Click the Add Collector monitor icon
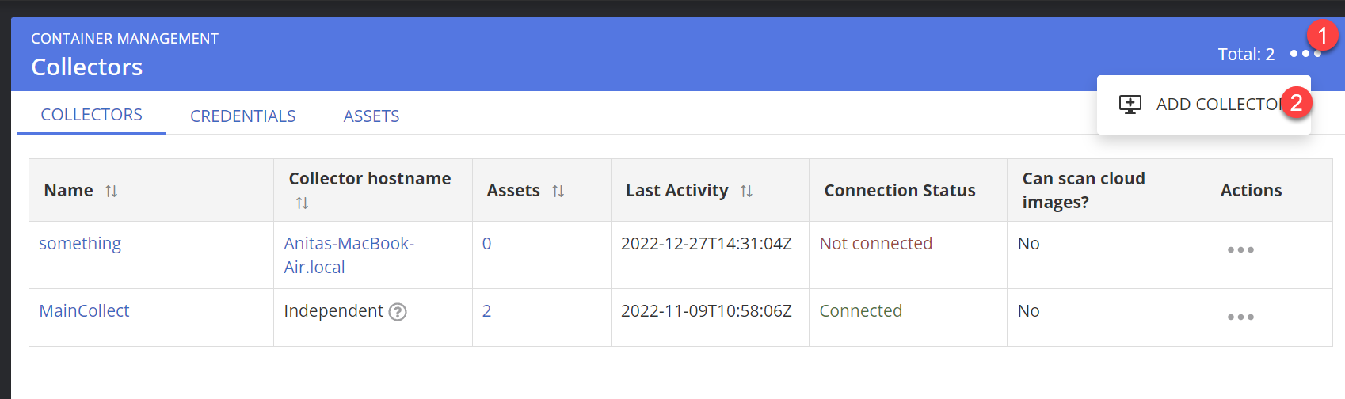 point(1130,104)
